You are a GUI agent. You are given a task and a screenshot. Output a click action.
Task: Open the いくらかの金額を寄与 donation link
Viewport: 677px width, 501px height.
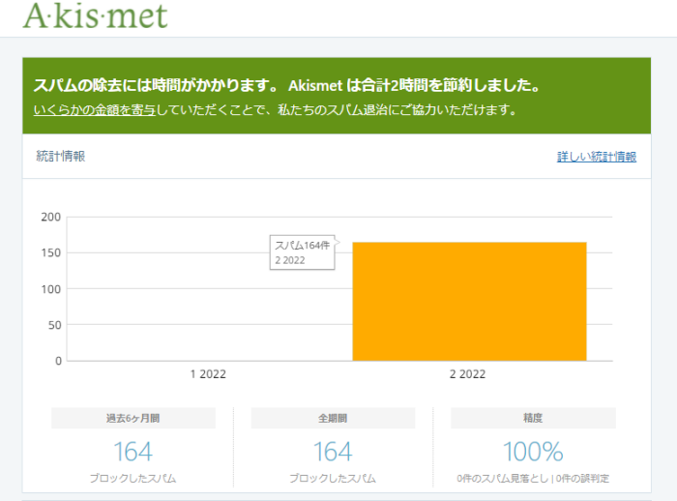[x=95, y=110]
